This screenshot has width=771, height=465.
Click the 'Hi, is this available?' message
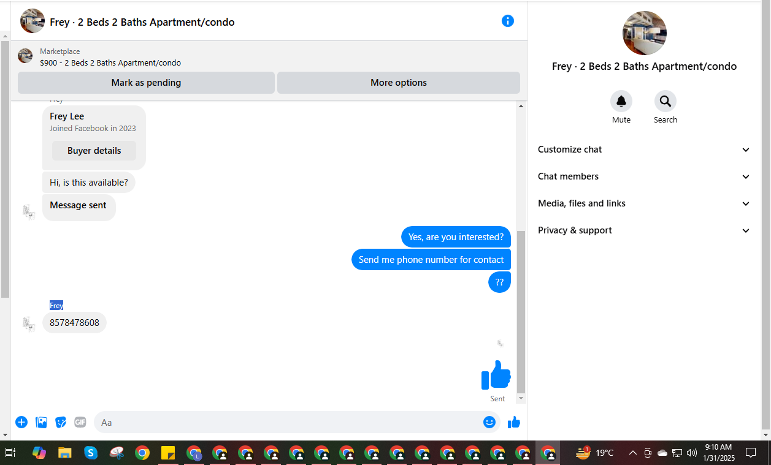pos(89,183)
